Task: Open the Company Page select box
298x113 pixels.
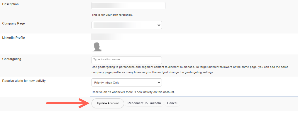Action: [127, 25]
